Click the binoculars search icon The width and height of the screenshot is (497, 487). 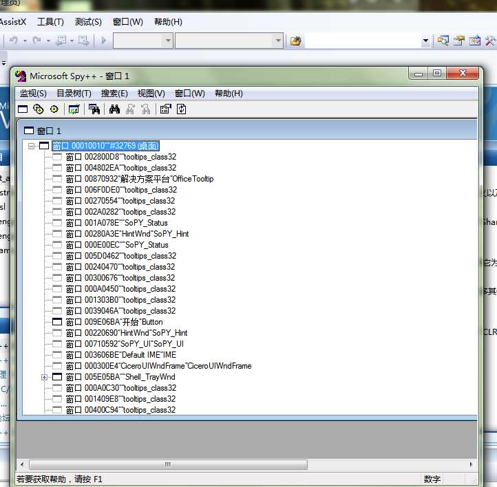click(x=114, y=109)
